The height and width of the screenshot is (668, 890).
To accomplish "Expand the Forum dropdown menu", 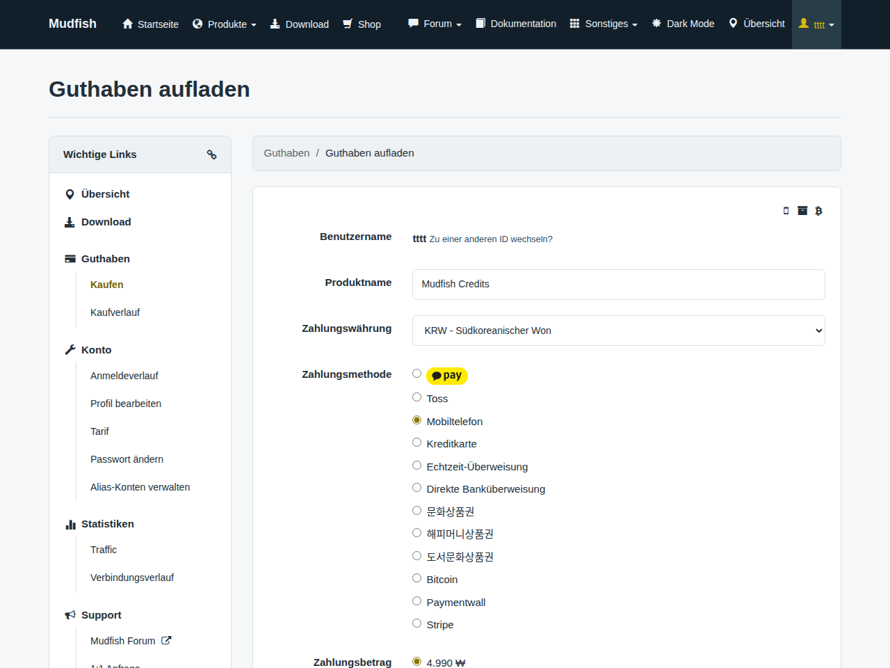I will pos(435,24).
